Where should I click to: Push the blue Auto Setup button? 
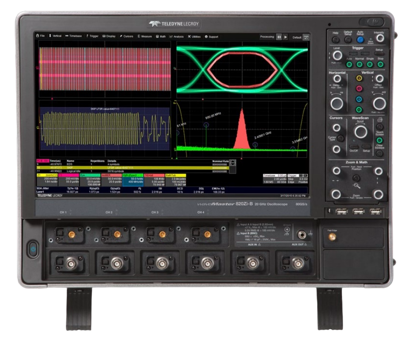(x=360, y=39)
